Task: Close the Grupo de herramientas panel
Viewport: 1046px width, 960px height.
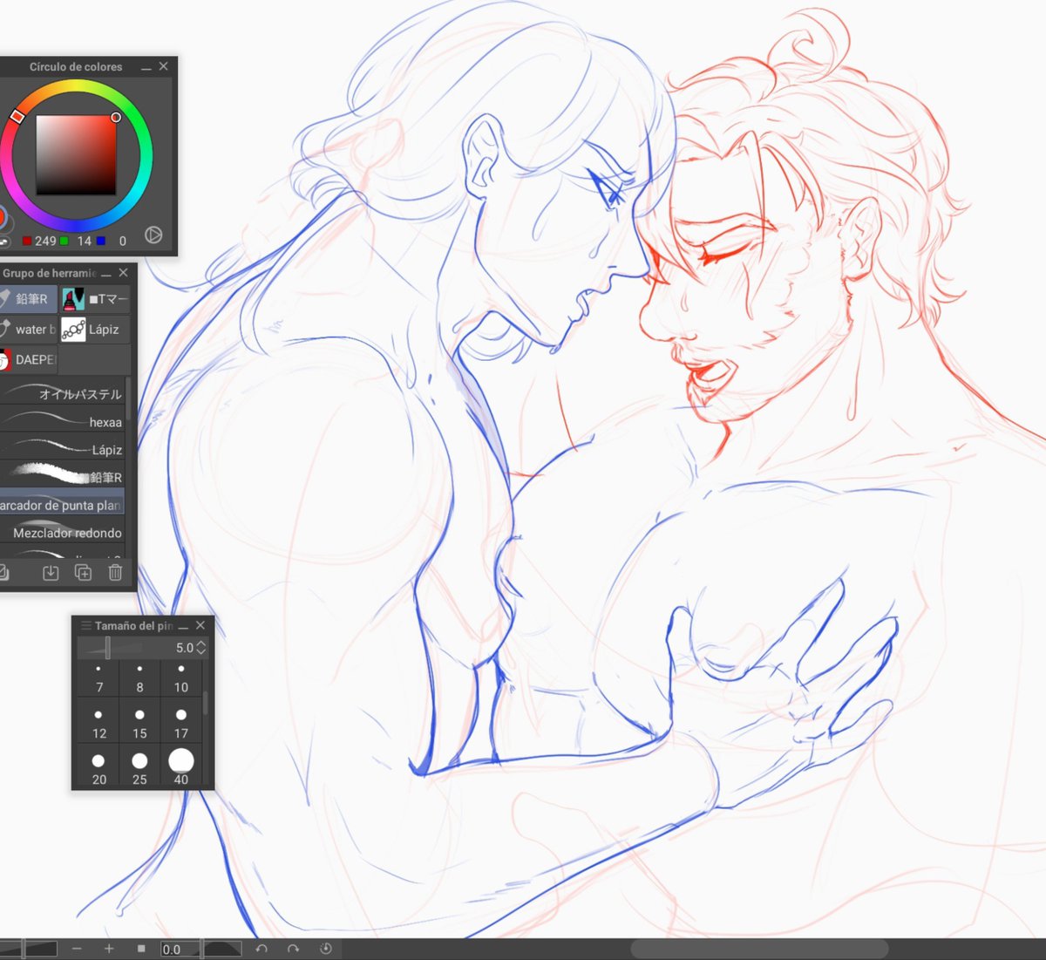Action: [x=123, y=273]
